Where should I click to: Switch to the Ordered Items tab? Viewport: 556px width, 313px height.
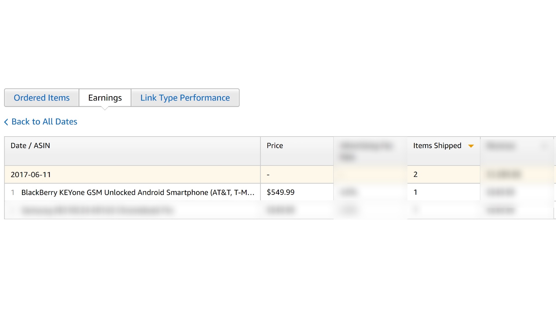tap(42, 98)
